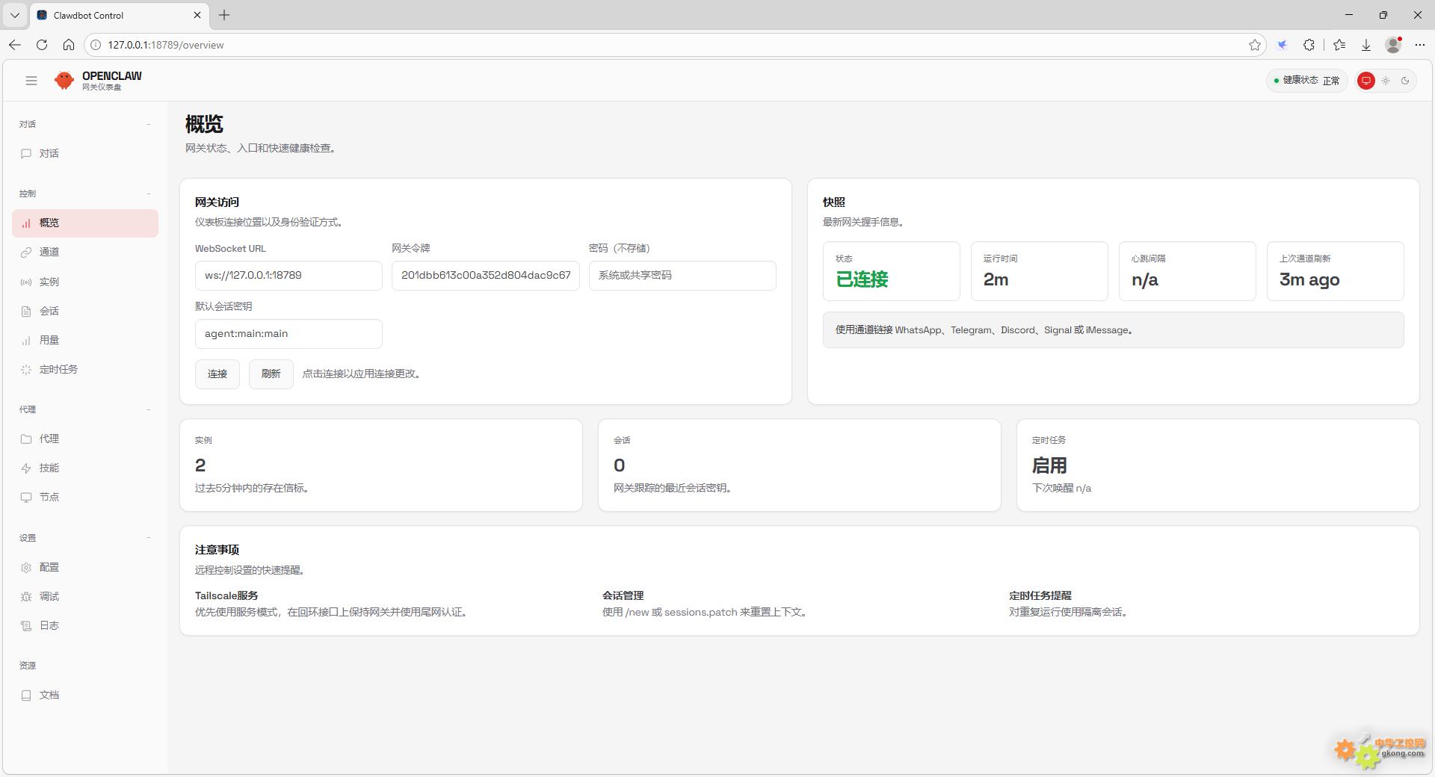
Task: Click the 密码 password input field
Action: click(682, 276)
